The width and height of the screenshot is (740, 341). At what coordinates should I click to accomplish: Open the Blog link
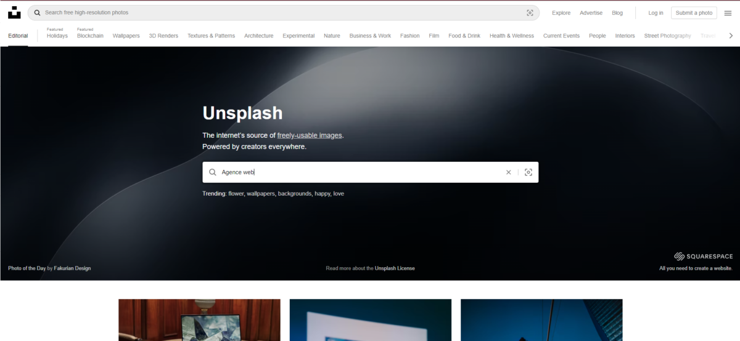click(x=617, y=13)
